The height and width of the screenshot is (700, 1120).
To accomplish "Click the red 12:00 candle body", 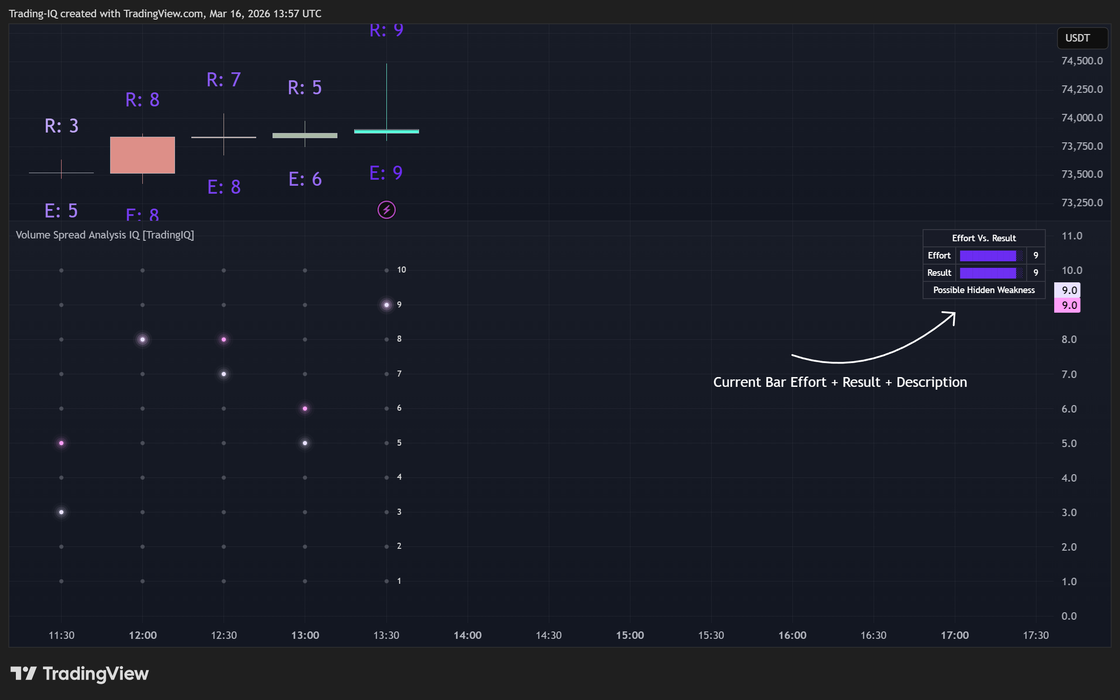I will pos(142,155).
